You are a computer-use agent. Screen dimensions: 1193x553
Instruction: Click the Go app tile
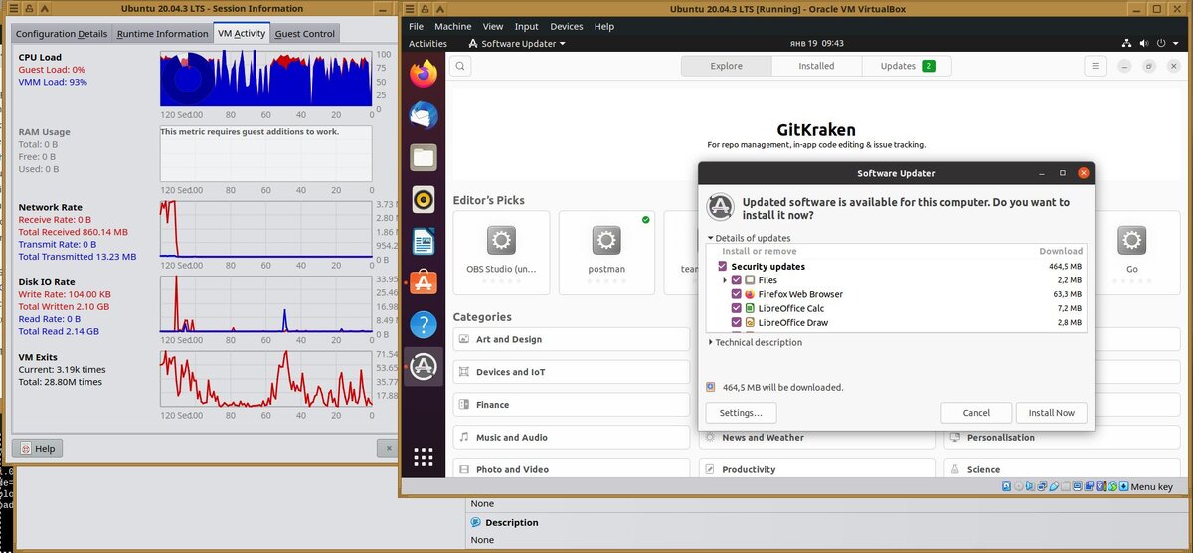(x=1132, y=252)
